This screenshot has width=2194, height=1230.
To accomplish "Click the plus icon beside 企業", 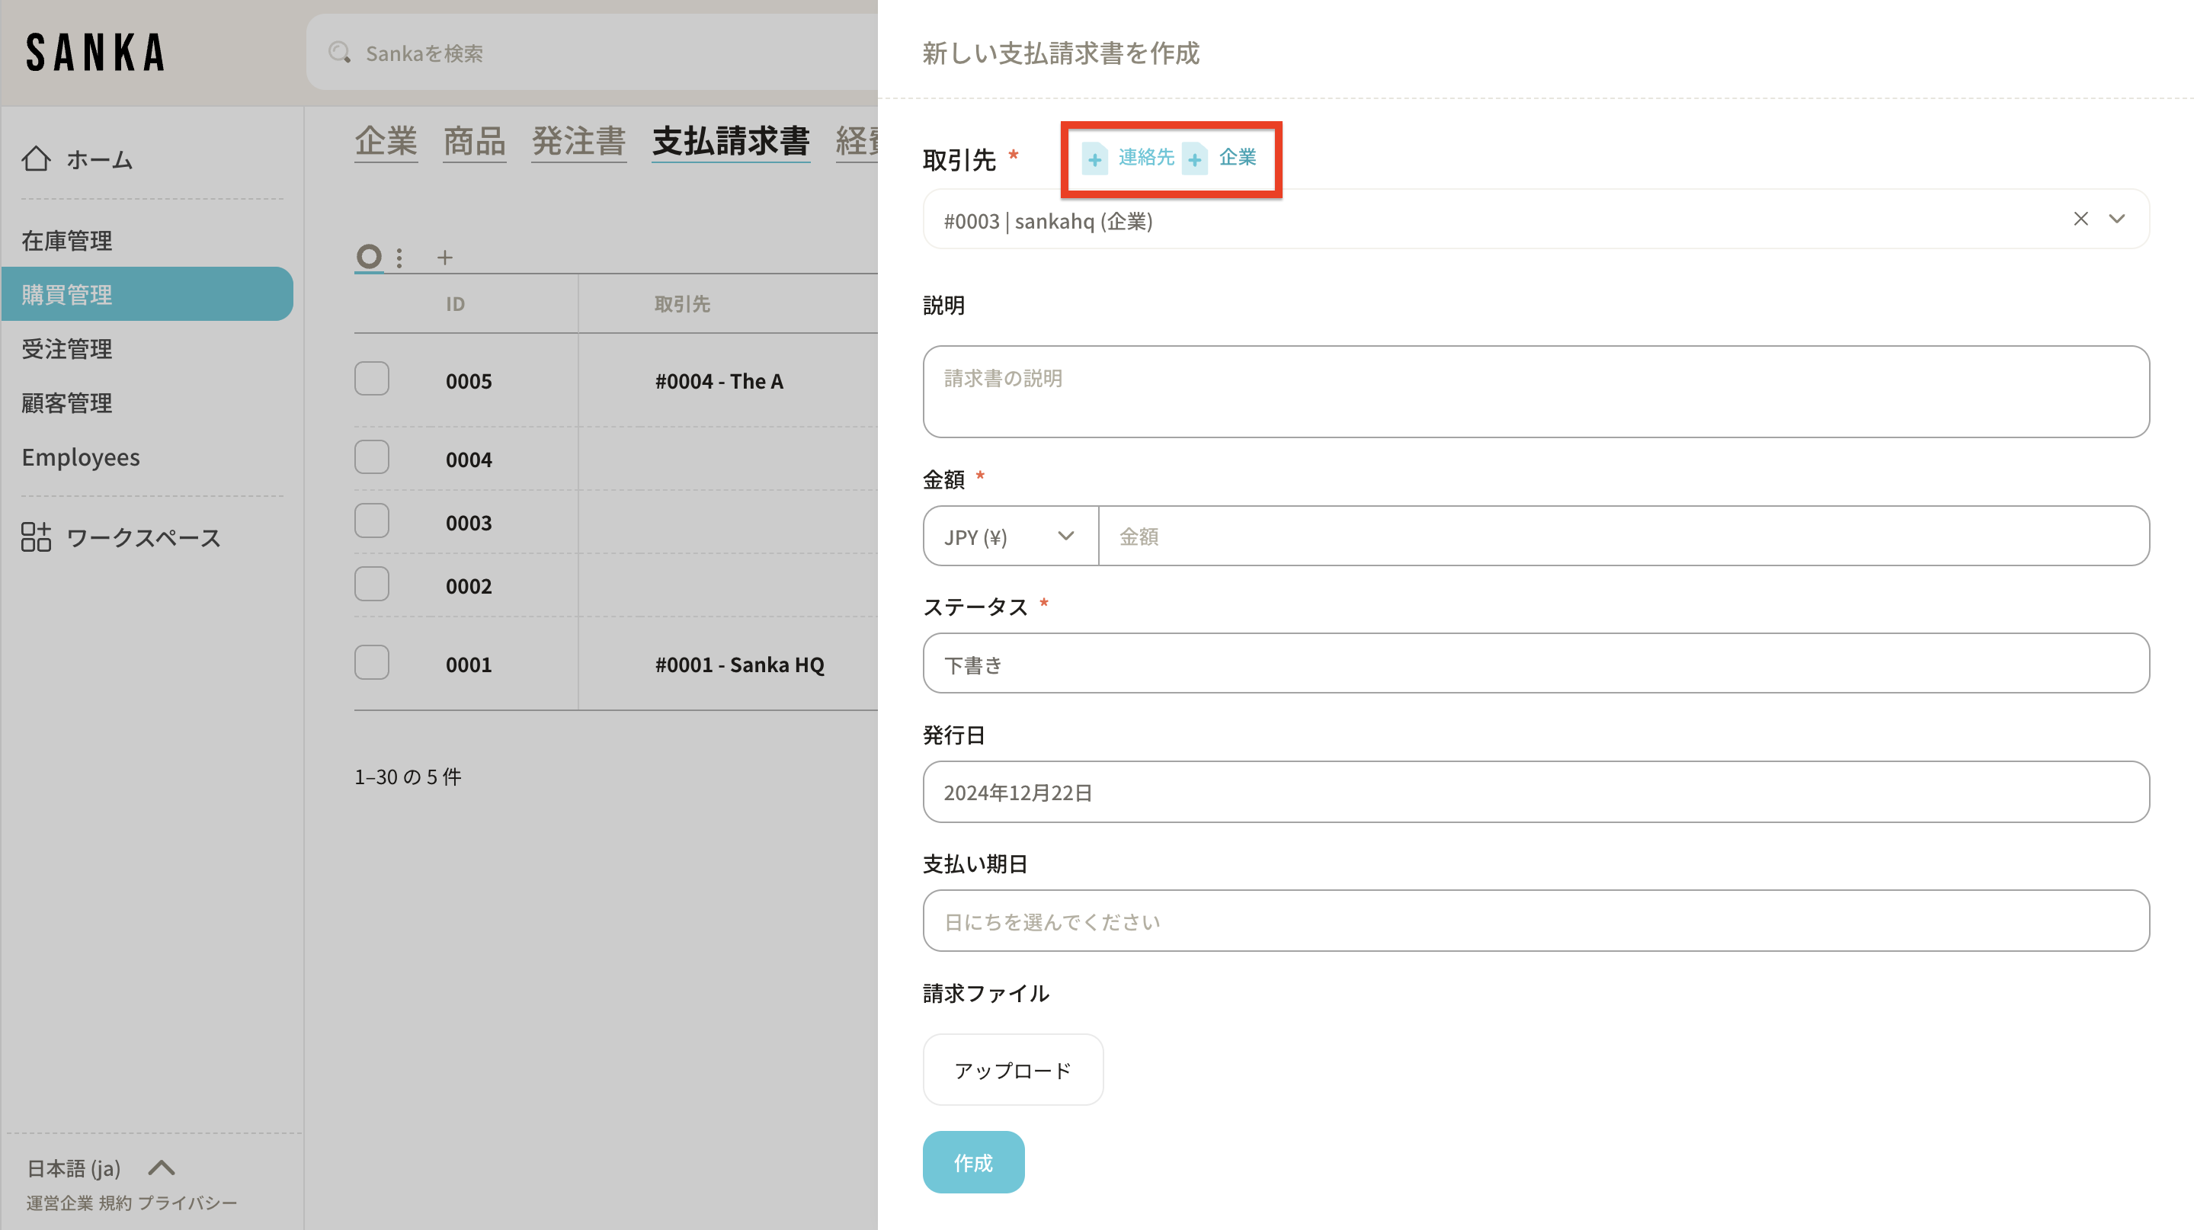I will pyautogui.click(x=1195, y=159).
